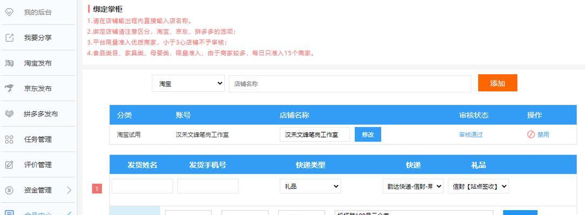This screenshot has width=585, height=215.
Task: Open the 信封【站点签收】 gift dropdown
Action: (478, 186)
